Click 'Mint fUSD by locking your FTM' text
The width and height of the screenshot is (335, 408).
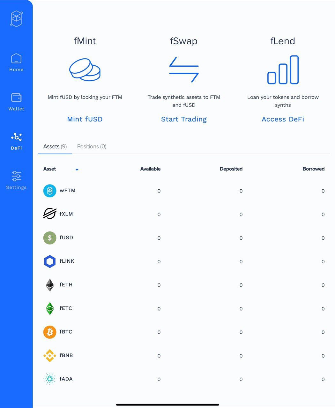click(85, 97)
